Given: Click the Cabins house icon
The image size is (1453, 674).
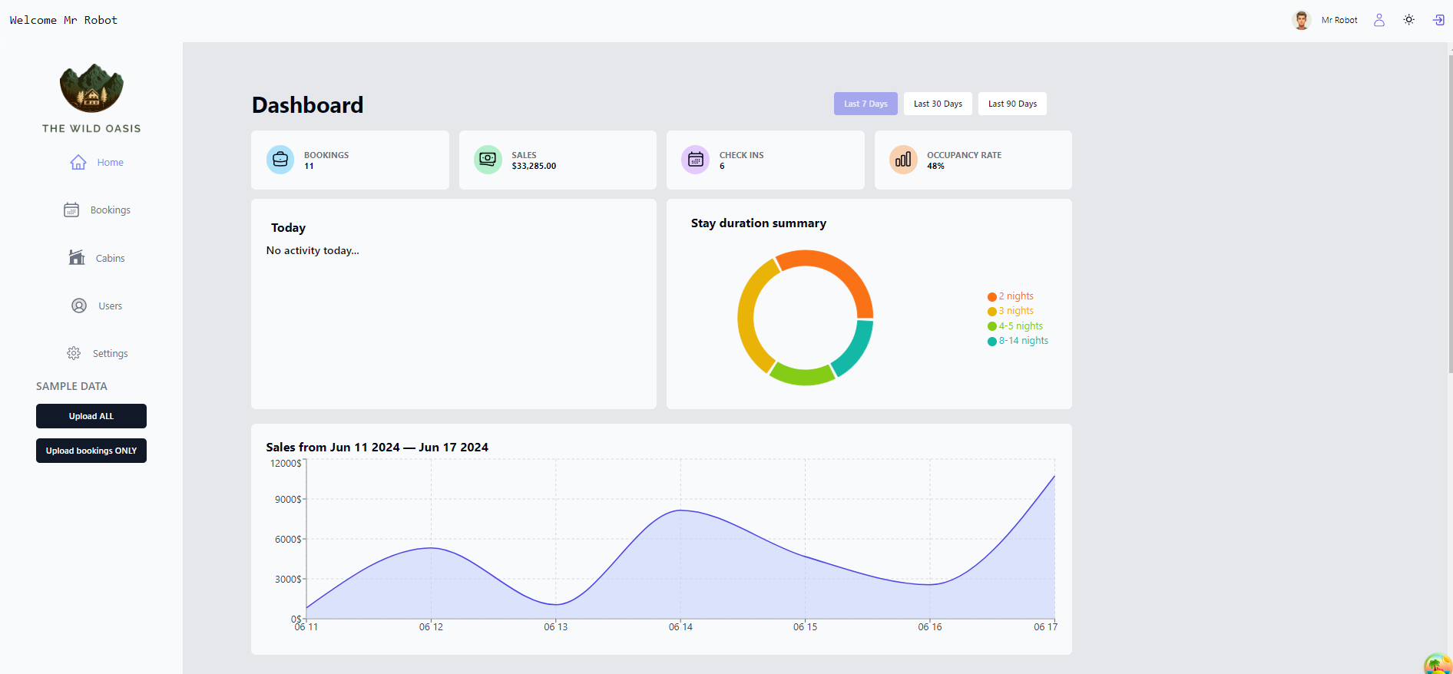Looking at the screenshot, I should (77, 257).
